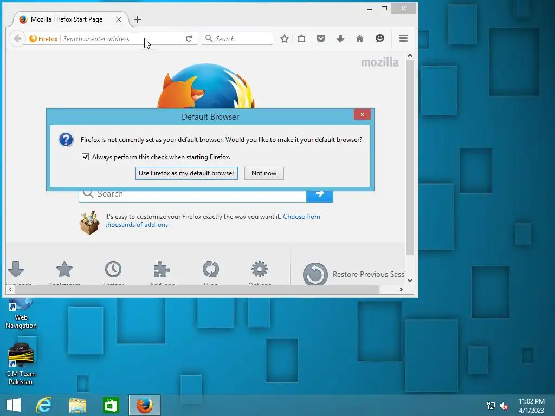Viewport: 555px width, 416px height.
Task: Click Use Firefox as my default browser
Action: click(x=186, y=173)
